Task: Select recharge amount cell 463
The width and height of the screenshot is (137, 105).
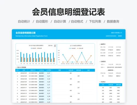Action: [71, 85]
